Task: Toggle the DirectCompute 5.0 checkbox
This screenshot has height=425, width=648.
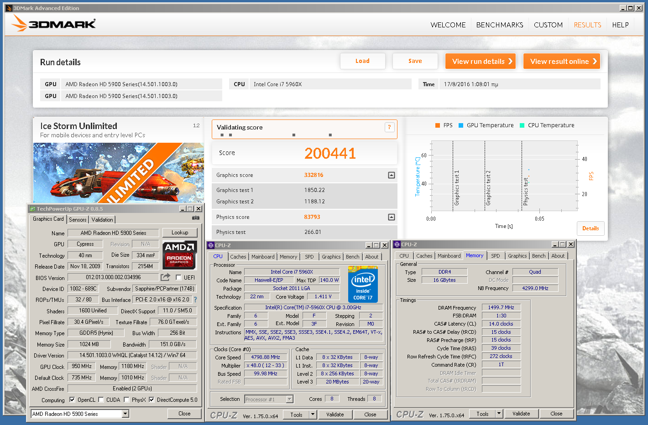Action: [152, 400]
